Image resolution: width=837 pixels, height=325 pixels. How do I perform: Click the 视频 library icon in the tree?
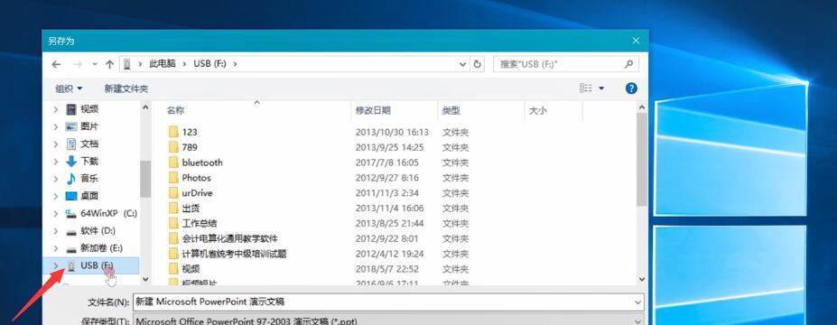[x=71, y=109]
